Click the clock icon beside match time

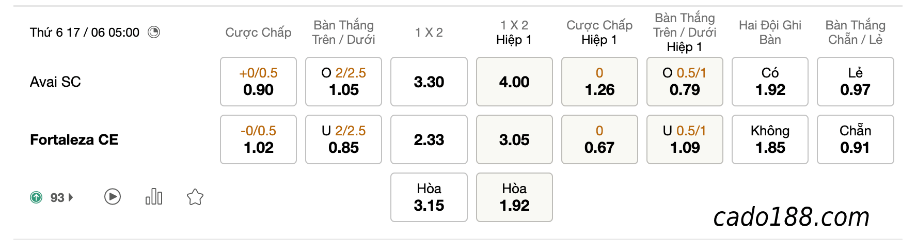point(154,33)
